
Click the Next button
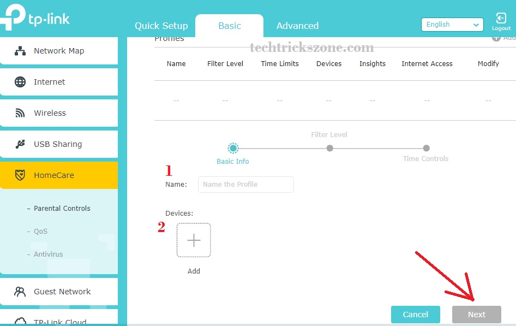point(476,314)
